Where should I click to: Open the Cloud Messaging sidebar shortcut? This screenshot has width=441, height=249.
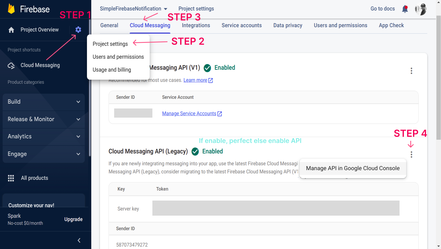click(x=40, y=65)
